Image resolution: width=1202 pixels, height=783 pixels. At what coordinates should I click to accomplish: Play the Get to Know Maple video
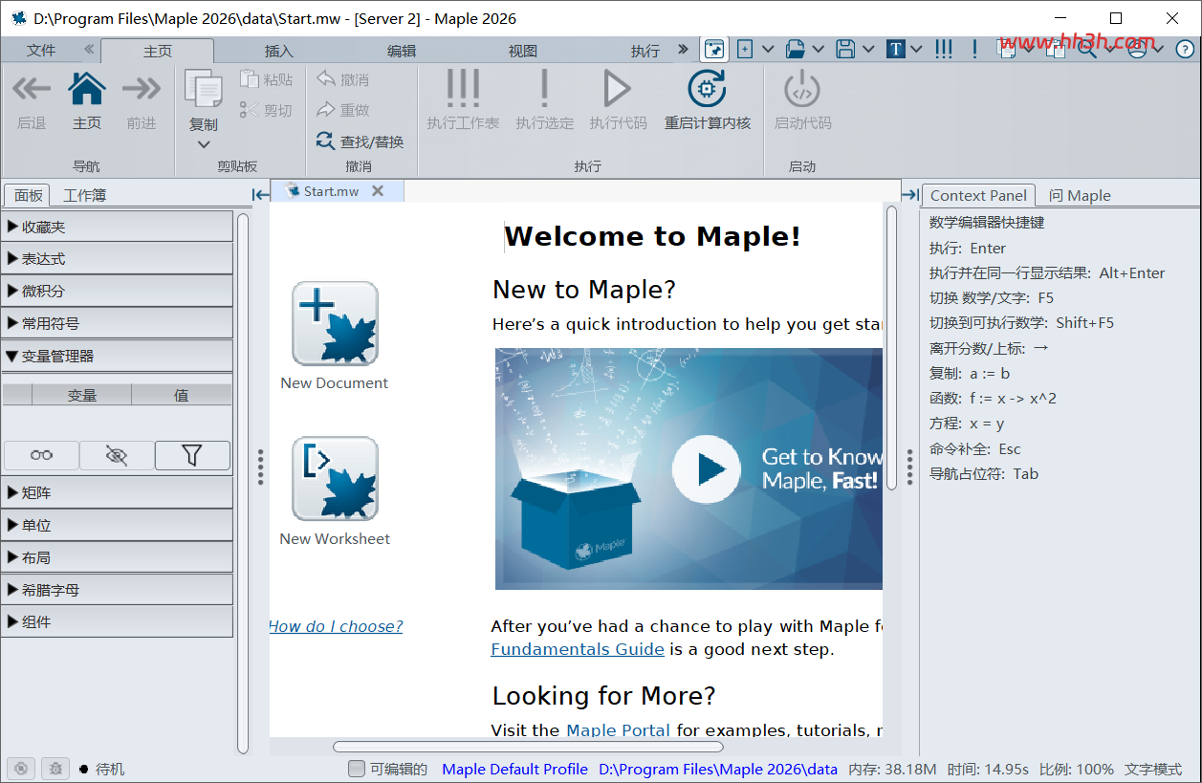pyautogui.click(x=707, y=468)
